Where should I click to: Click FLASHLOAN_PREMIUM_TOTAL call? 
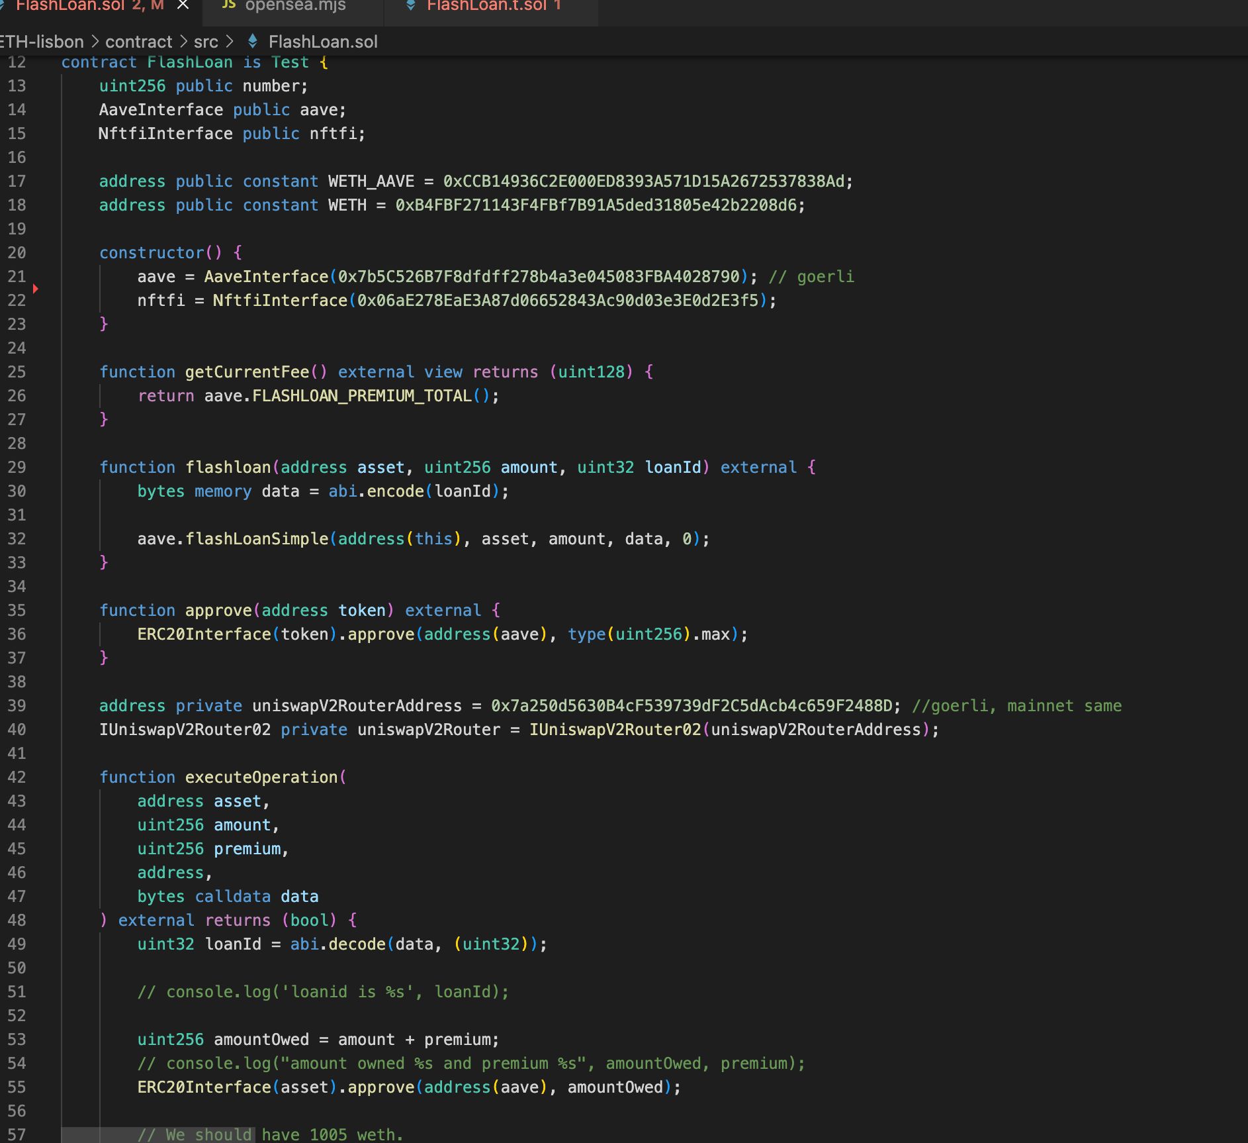(362, 396)
